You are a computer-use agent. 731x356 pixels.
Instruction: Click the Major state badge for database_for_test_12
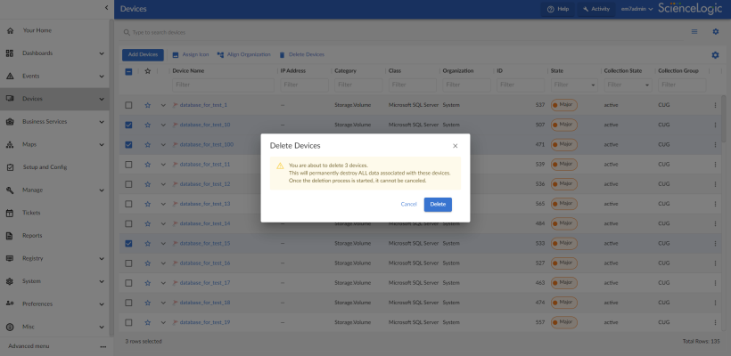pos(564,184)
